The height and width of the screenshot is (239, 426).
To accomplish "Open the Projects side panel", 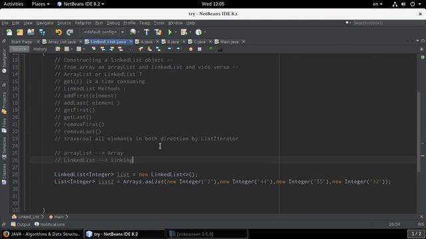I will [4, 103].
